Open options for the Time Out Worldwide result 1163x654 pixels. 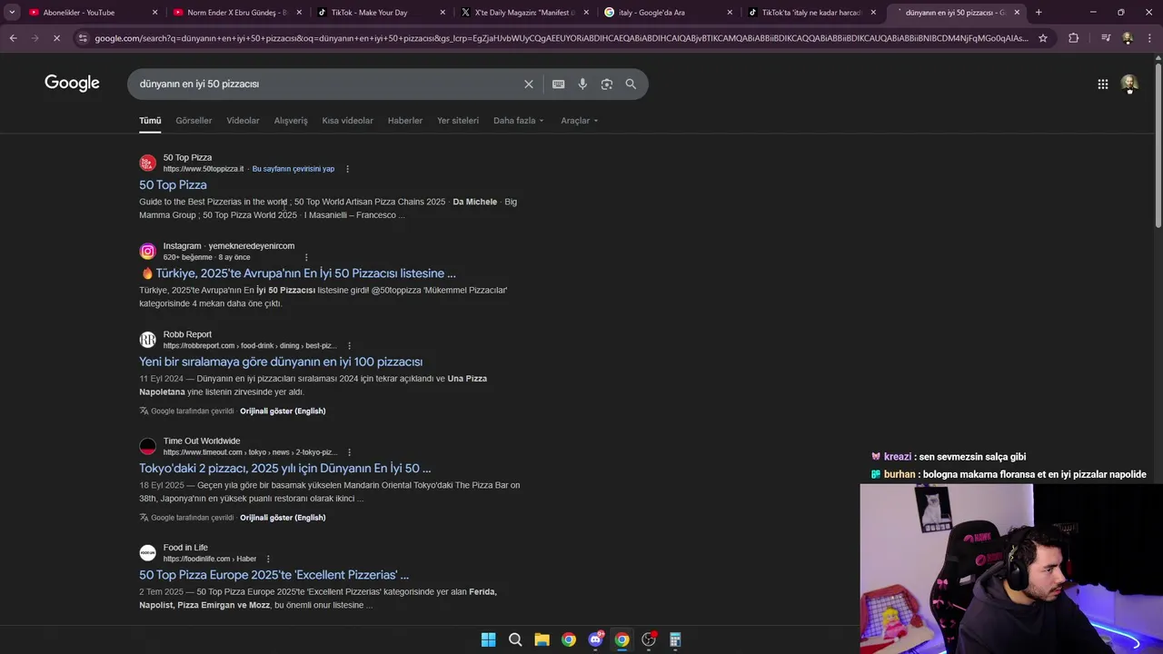click(349, 452)
